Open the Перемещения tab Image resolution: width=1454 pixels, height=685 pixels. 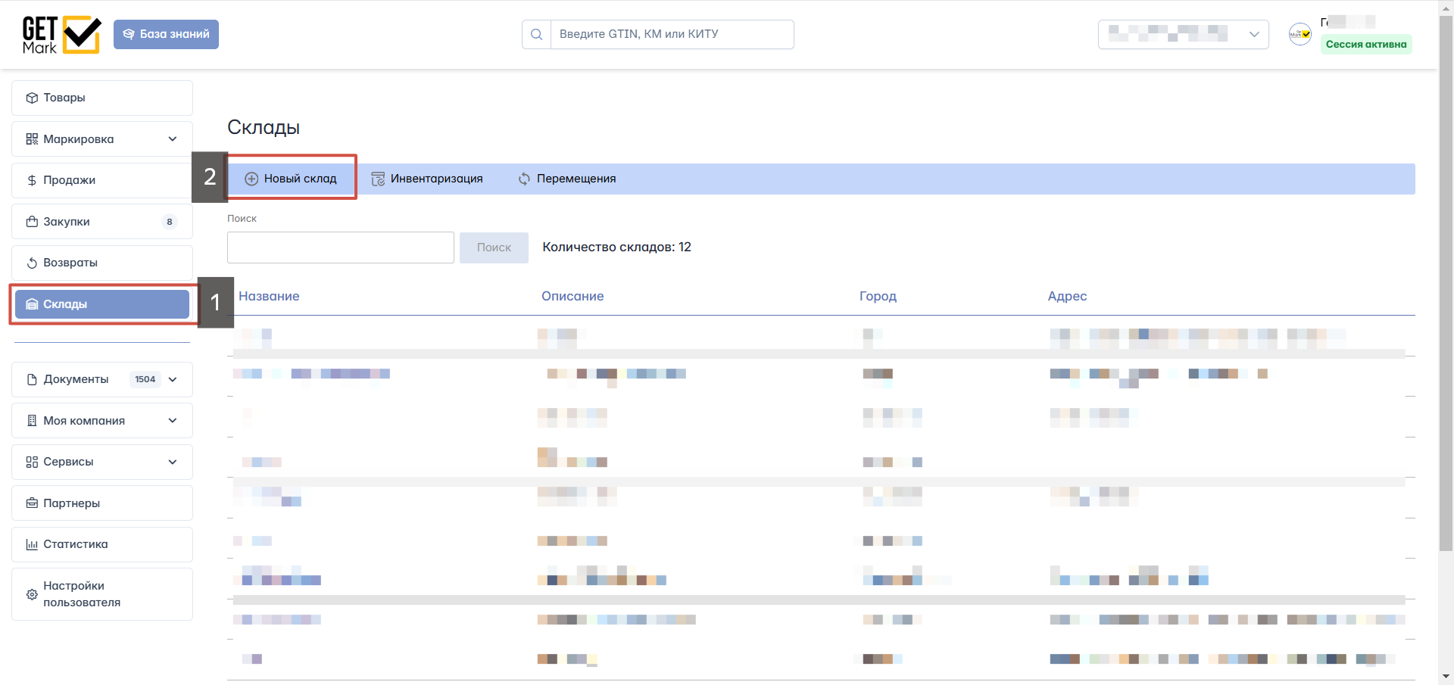pyautogui.click(x=567, y=179)
